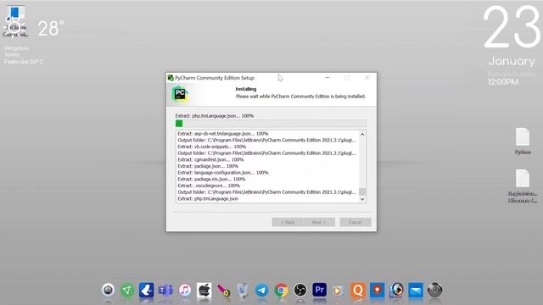Viewport: 543px width, 305px height.
Task: Click the last log line 'Extract: php.tmLanguage.json'
Action: pos(208,198)
